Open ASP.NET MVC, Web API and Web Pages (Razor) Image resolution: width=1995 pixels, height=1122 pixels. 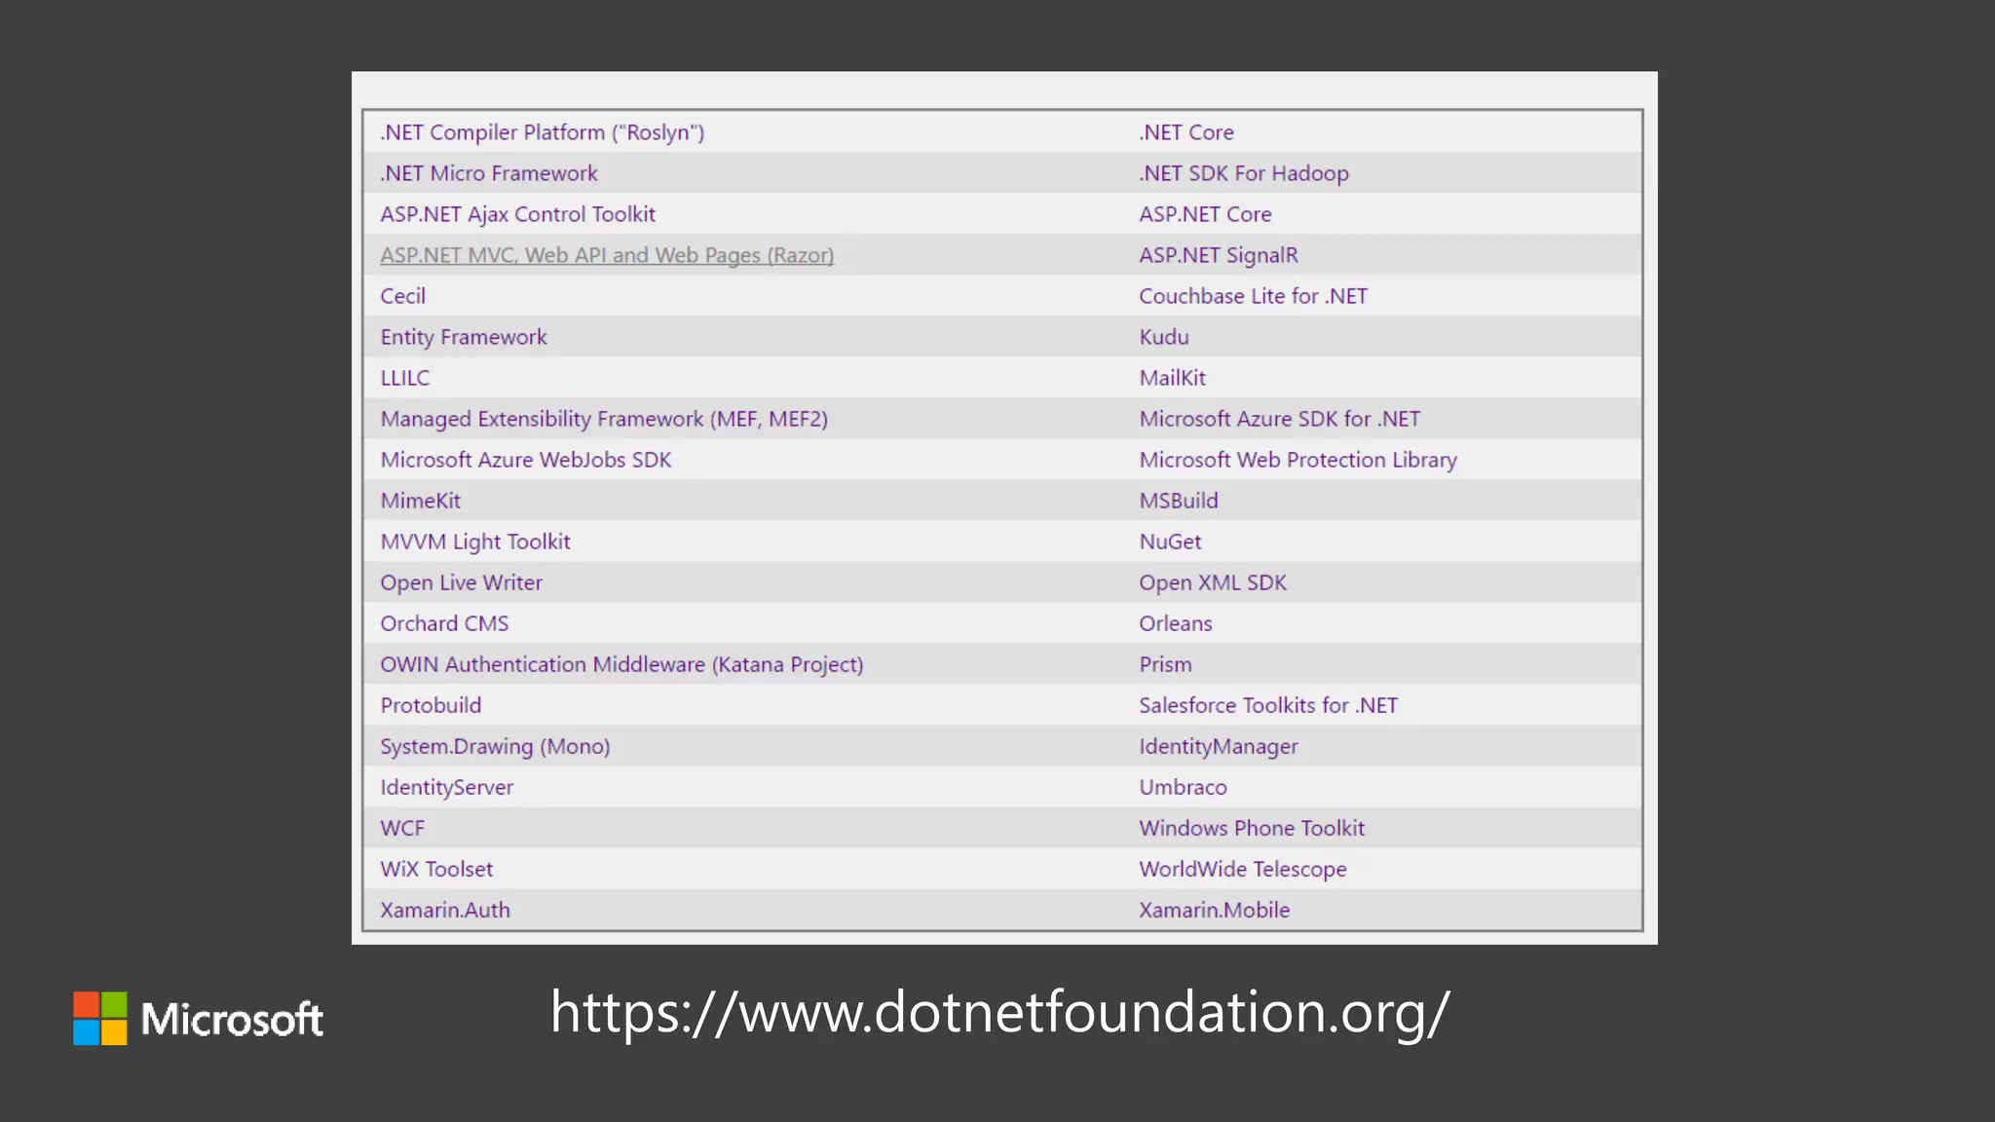(x=607, y=255)
